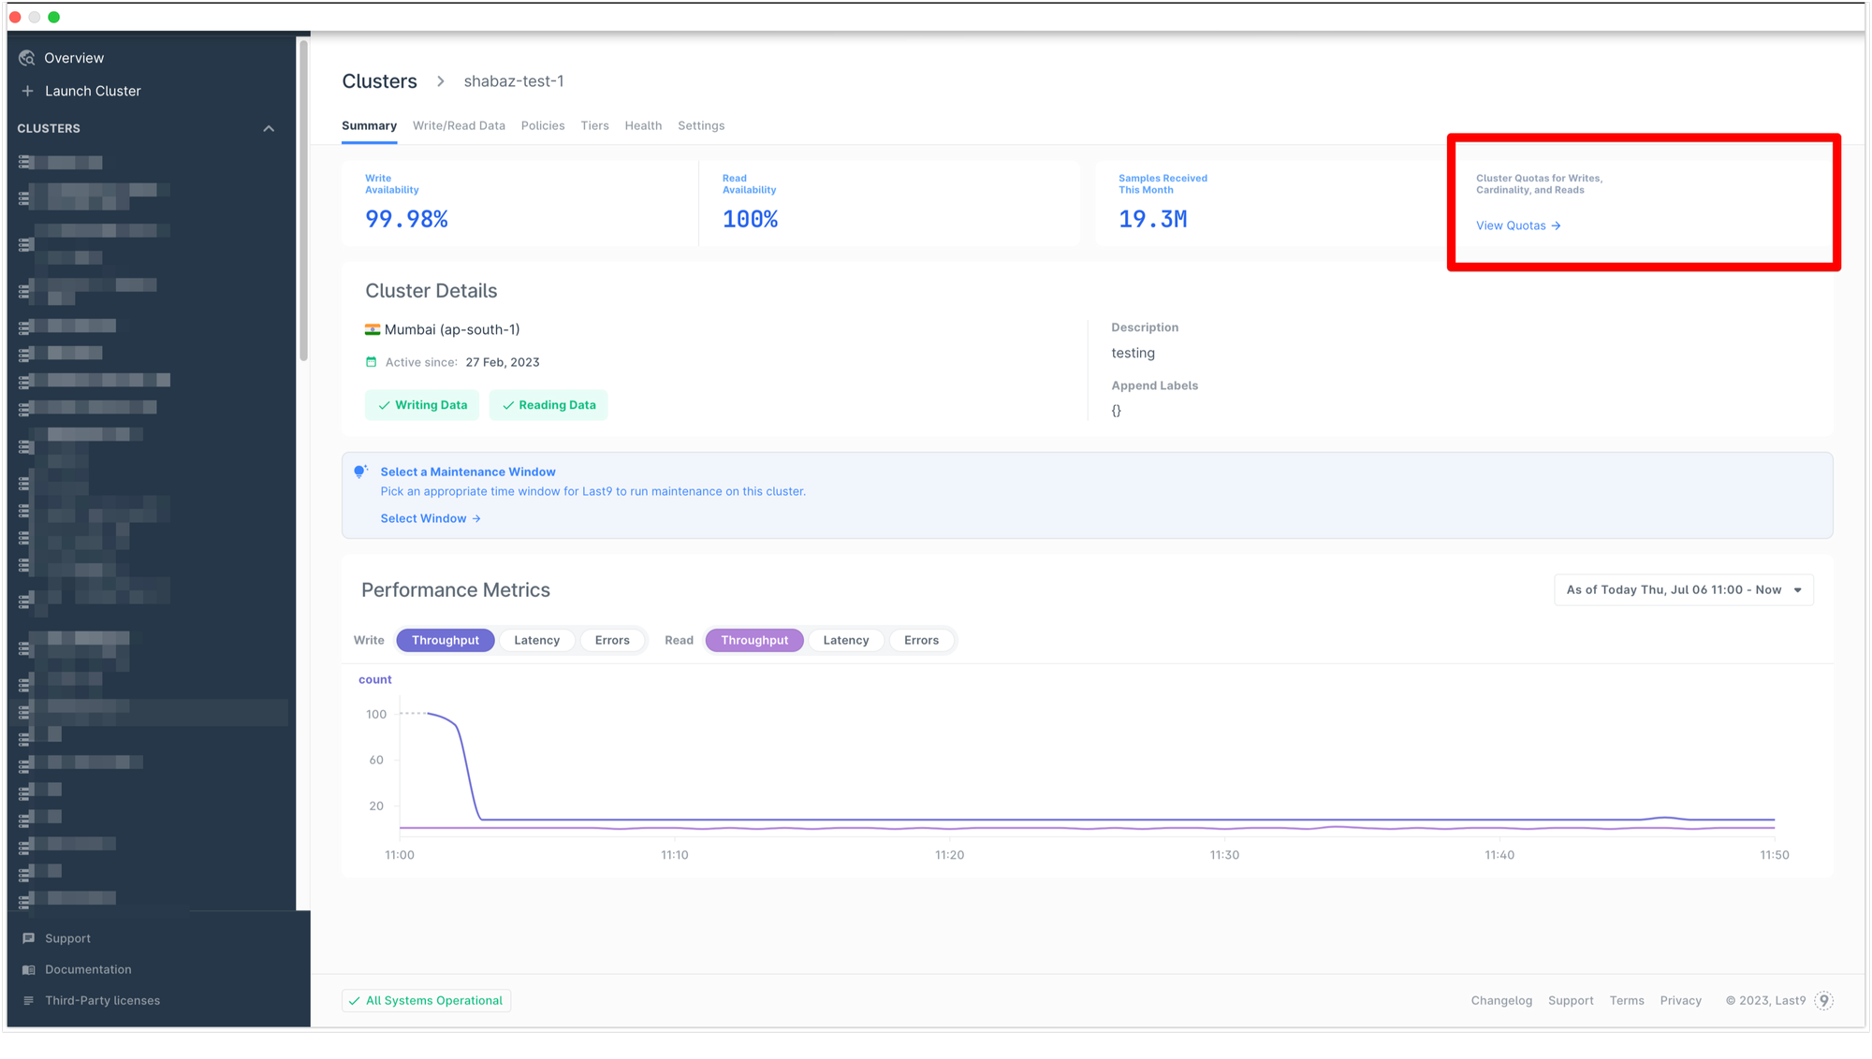Toggle Write Errors metric pill
The width and height of the screenshot is (1872, 1059).
612,641
